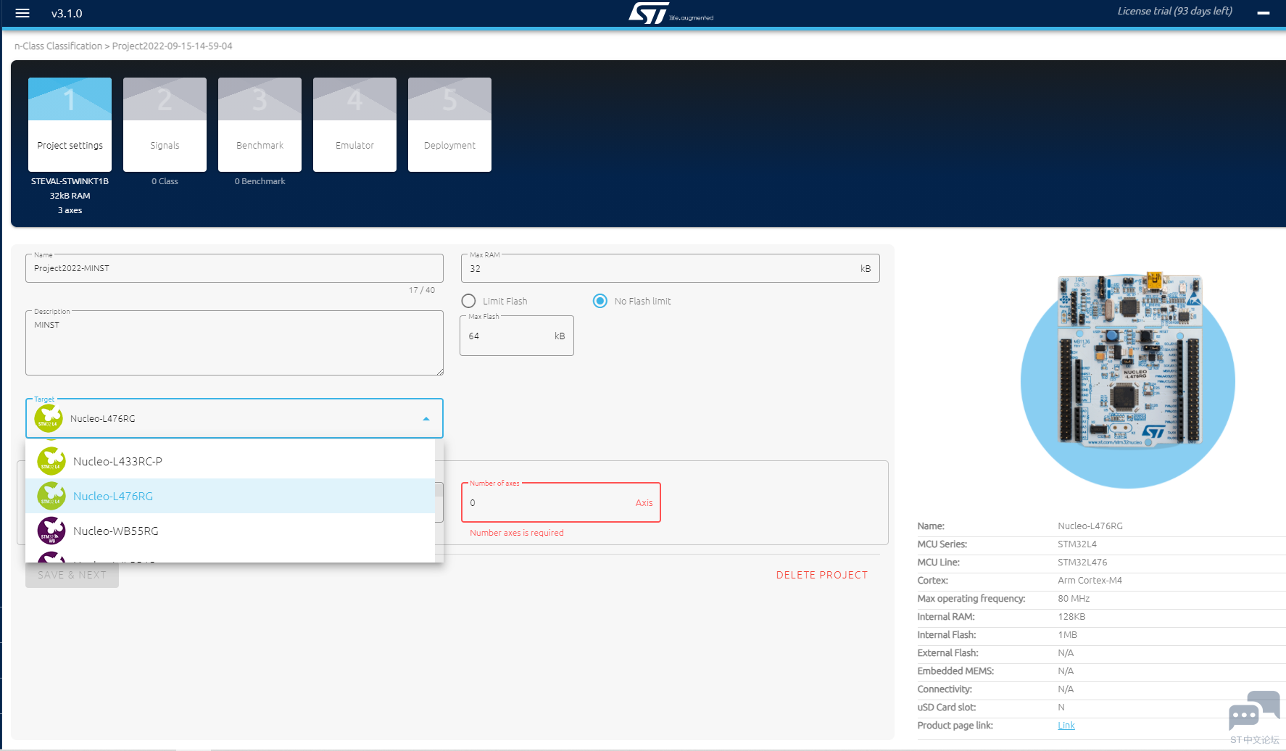This screenshot has height=751, width=1286.
Task: Collapse the Target dropdown arrow
Action: pos(426,419)
